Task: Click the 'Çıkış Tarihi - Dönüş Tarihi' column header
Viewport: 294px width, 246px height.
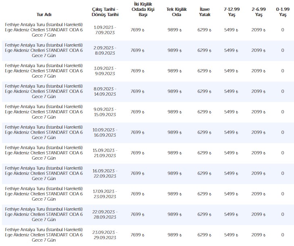Action: 104,12
